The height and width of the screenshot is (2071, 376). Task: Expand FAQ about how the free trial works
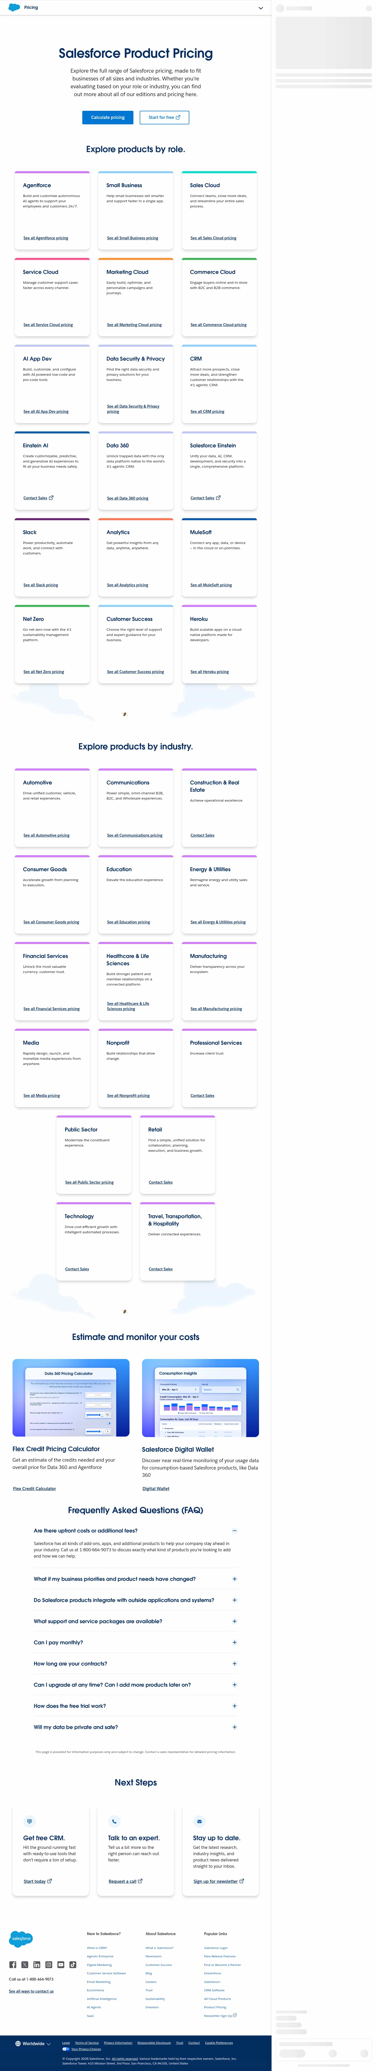pos(234,1706)
